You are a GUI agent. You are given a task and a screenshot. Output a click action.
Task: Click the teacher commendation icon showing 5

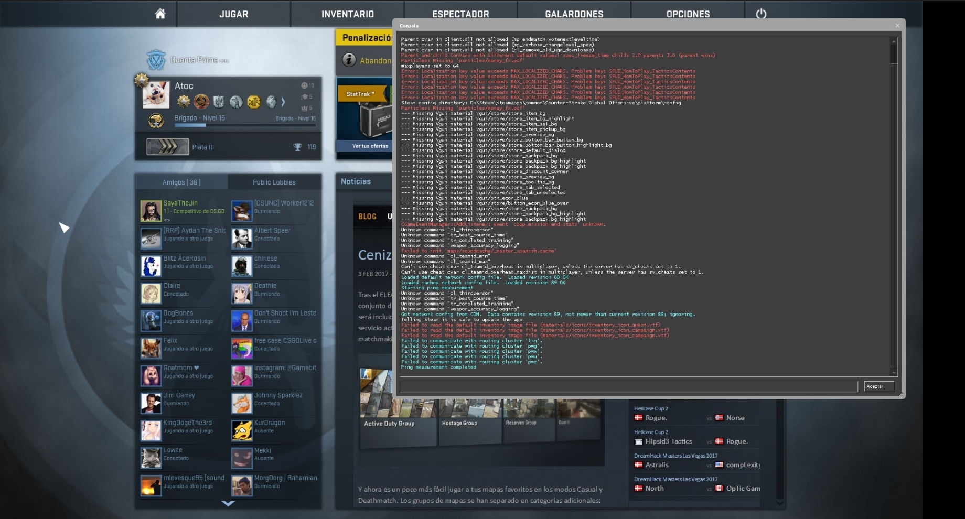click(305, 97)
